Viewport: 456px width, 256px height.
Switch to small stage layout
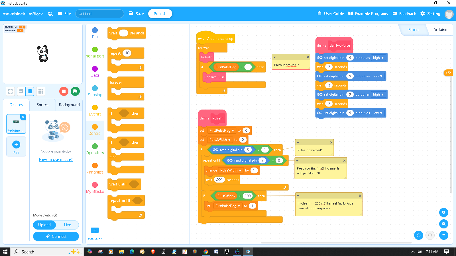pos(21,91)
